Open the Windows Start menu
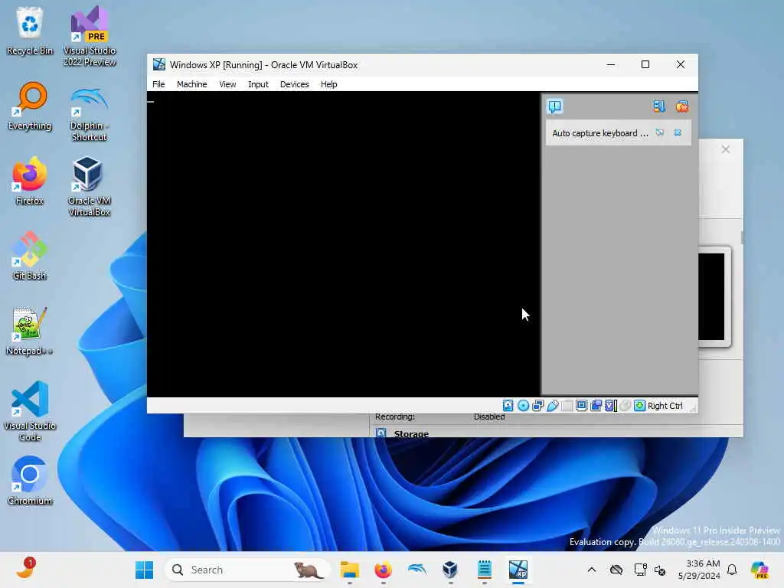Screen dimensions: 784x588 coord(145,570)
